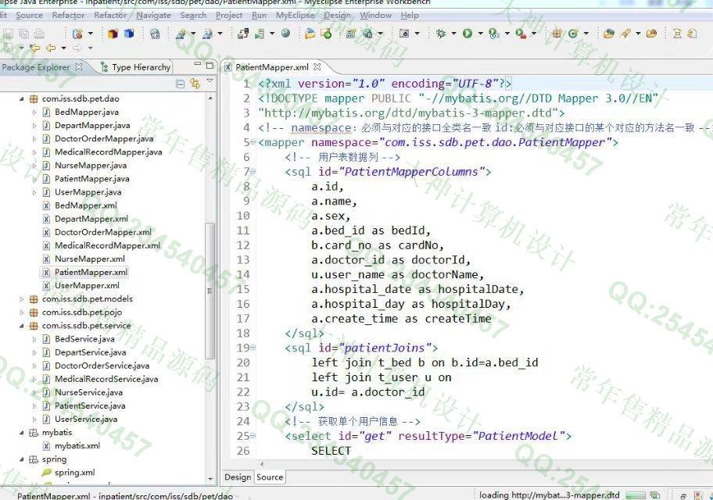Open the MyEclipse menu

click(x=295, y=16)
